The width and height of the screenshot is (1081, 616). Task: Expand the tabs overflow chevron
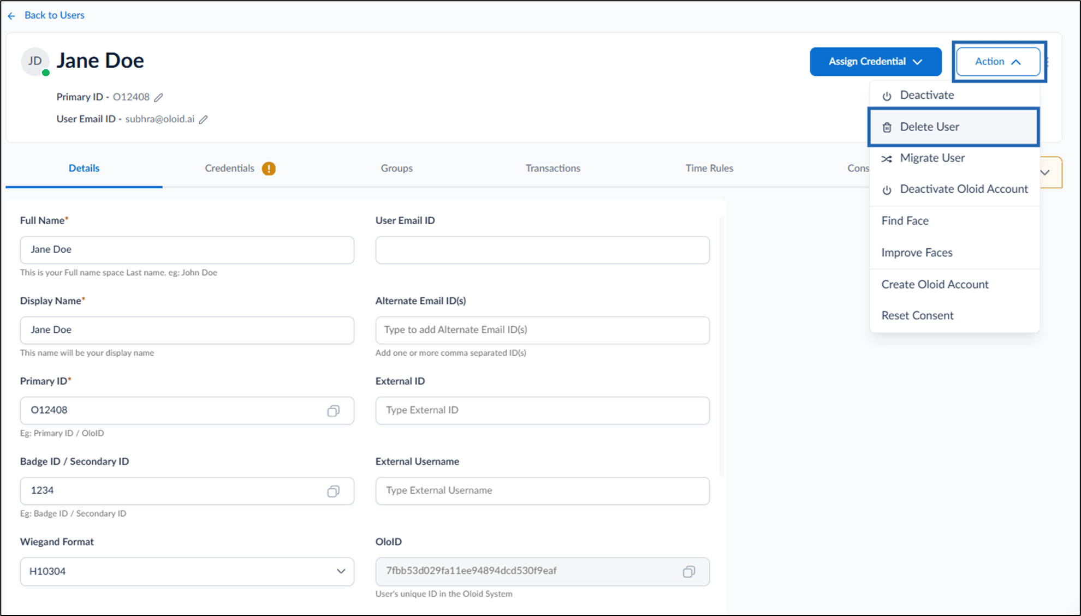(x=1045, y=172)
